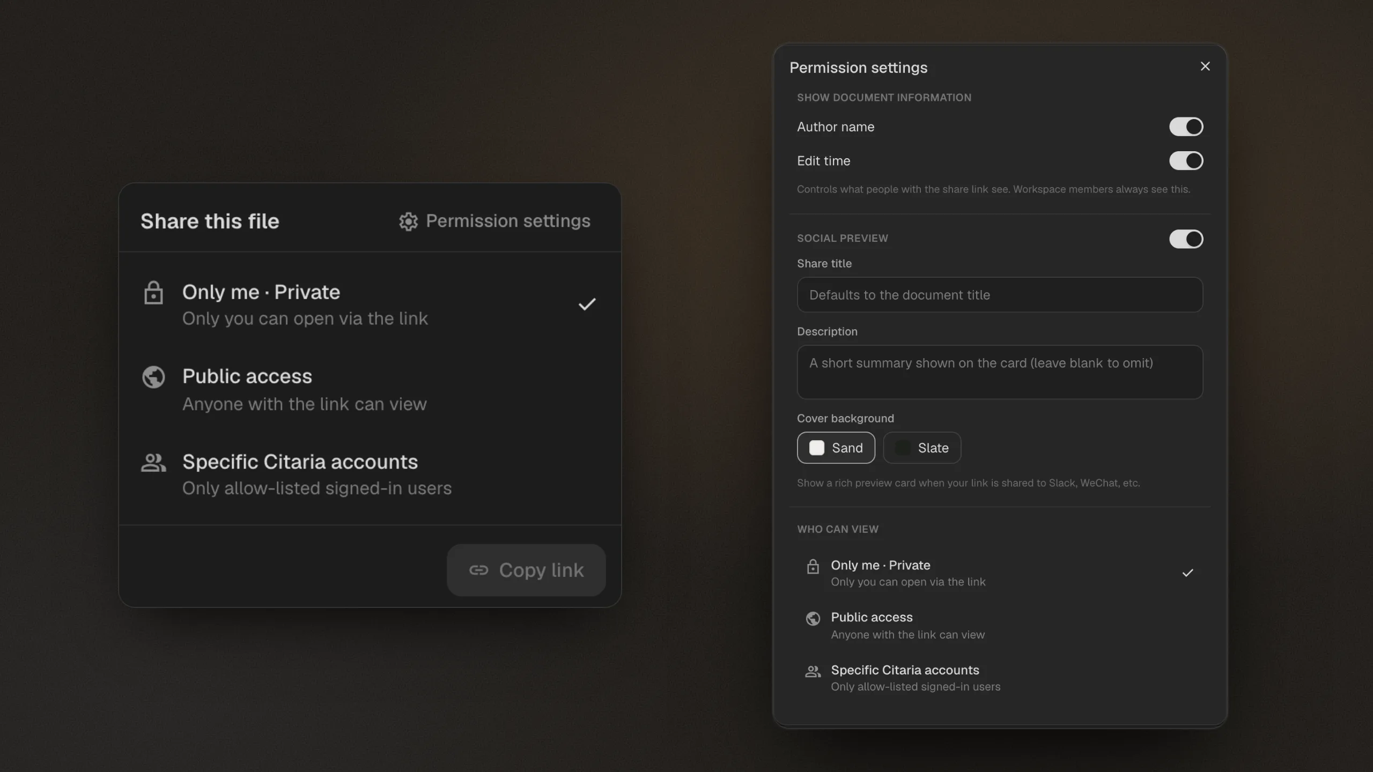Click the people icon in the Share this file card
Image resolution: width=1373 pixels, height=772 pixels.
(153, 462)
